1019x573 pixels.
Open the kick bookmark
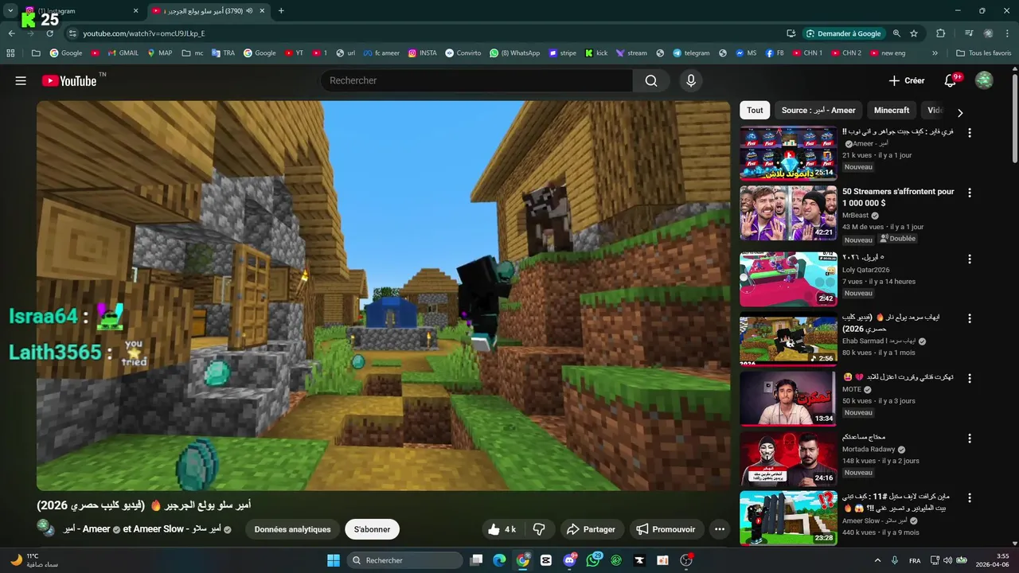click(596, 53)
